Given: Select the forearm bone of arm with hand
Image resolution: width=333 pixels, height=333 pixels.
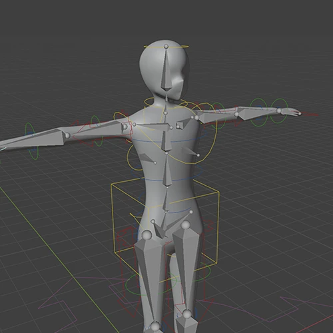Looking at the screenshot, I should (x=258, y=112).
